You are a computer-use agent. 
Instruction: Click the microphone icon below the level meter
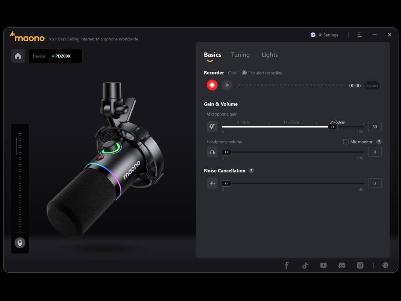pos(20,243)
